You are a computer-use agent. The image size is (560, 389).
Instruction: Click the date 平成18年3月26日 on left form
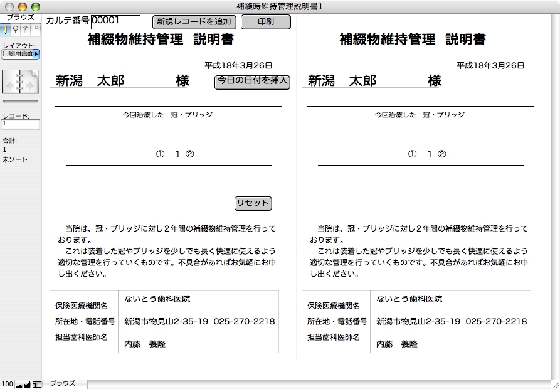click(x=238, y=65)
